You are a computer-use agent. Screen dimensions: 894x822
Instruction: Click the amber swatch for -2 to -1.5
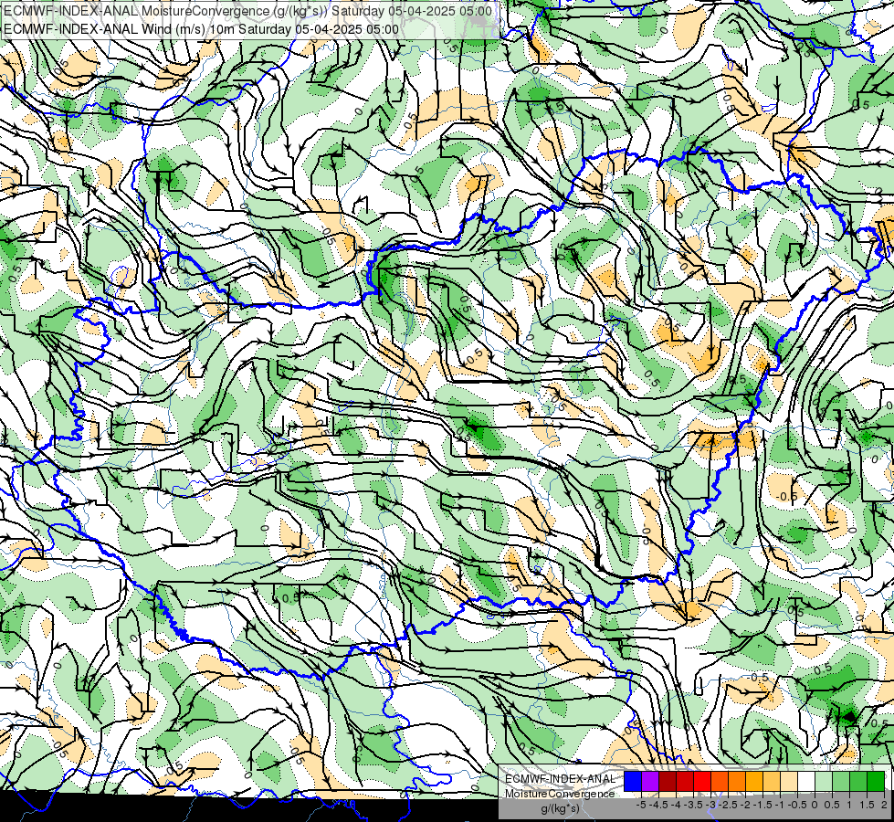pyautogui.click(x=754, y=782)
